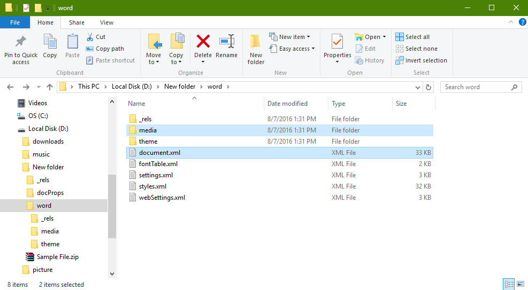Select the styles.xml file
The width and height of the screenshot is (528, 290).
pos(279,186)
